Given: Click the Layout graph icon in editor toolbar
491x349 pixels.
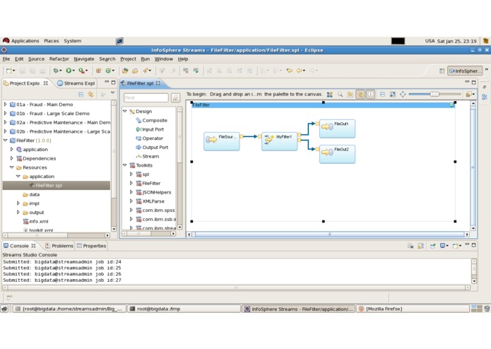Looking at the screenshot, I should (x=330, y=94).
